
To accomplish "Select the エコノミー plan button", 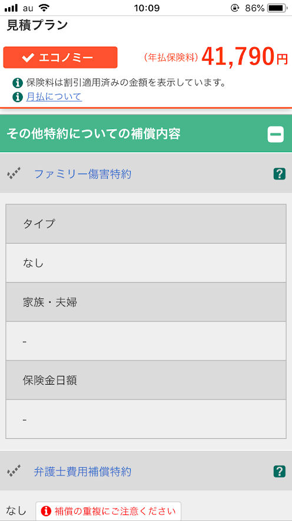I will tap(60, 57).
